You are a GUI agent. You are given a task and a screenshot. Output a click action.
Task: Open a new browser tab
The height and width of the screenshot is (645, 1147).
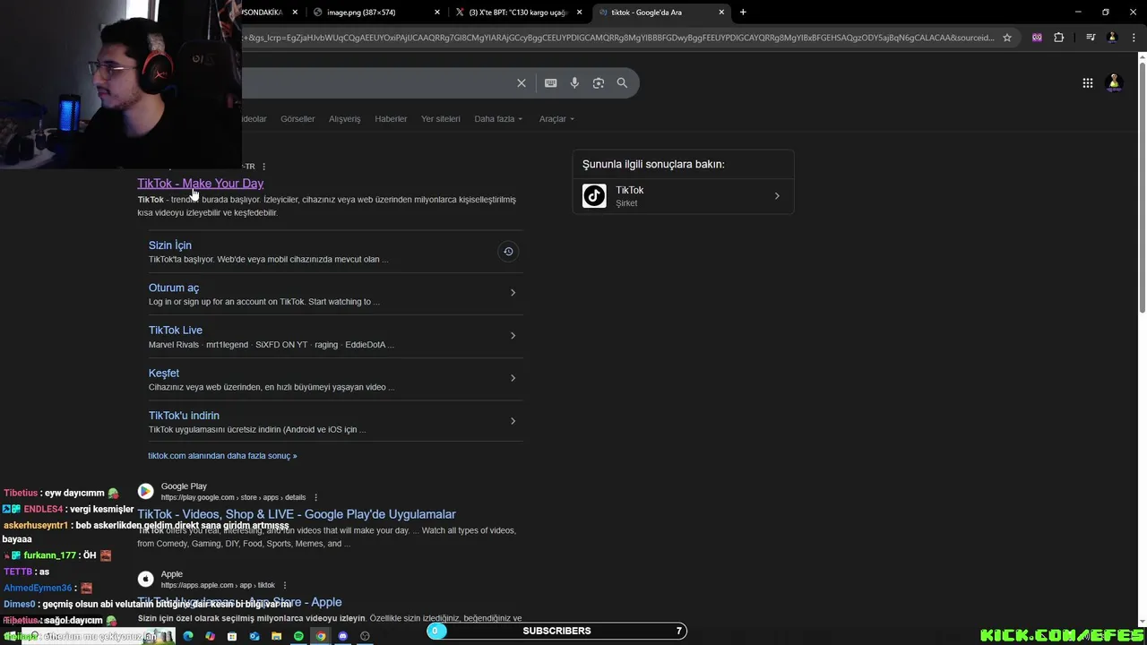743,13
